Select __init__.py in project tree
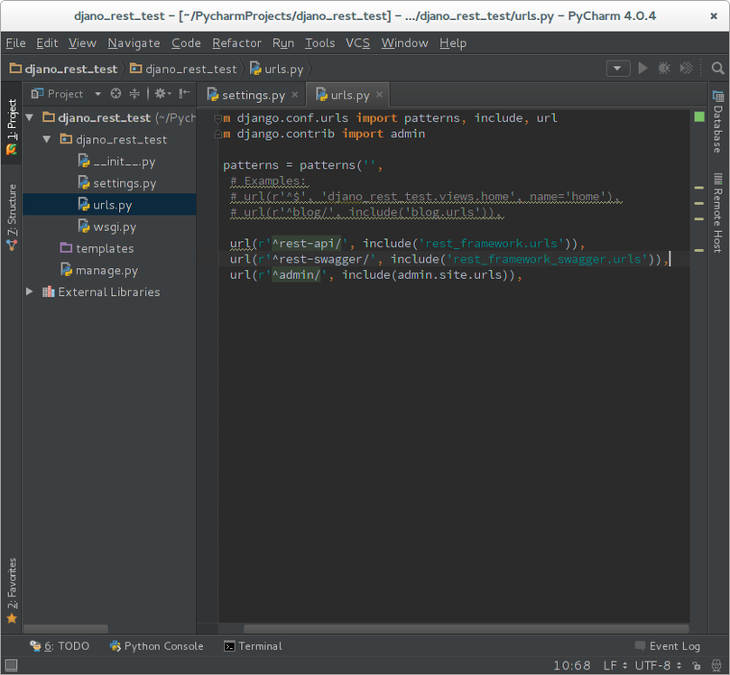This screenshot has height=675, width=730. 117,162
